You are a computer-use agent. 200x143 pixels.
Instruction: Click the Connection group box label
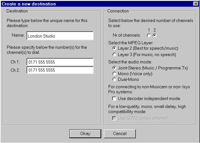point(118,11)
